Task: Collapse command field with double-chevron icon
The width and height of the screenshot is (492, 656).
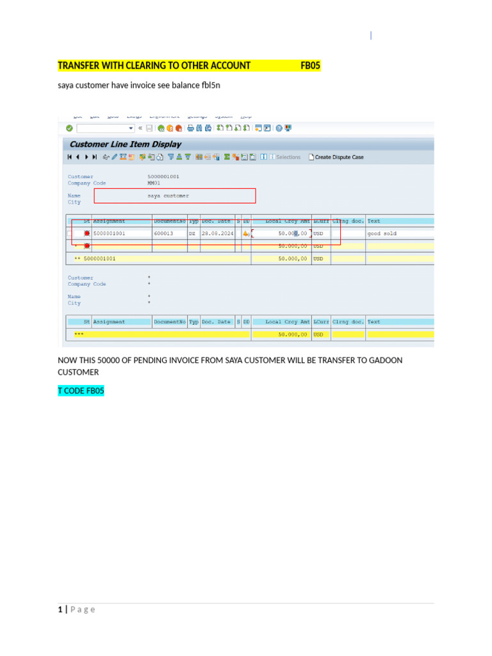Action: point(140,128)
